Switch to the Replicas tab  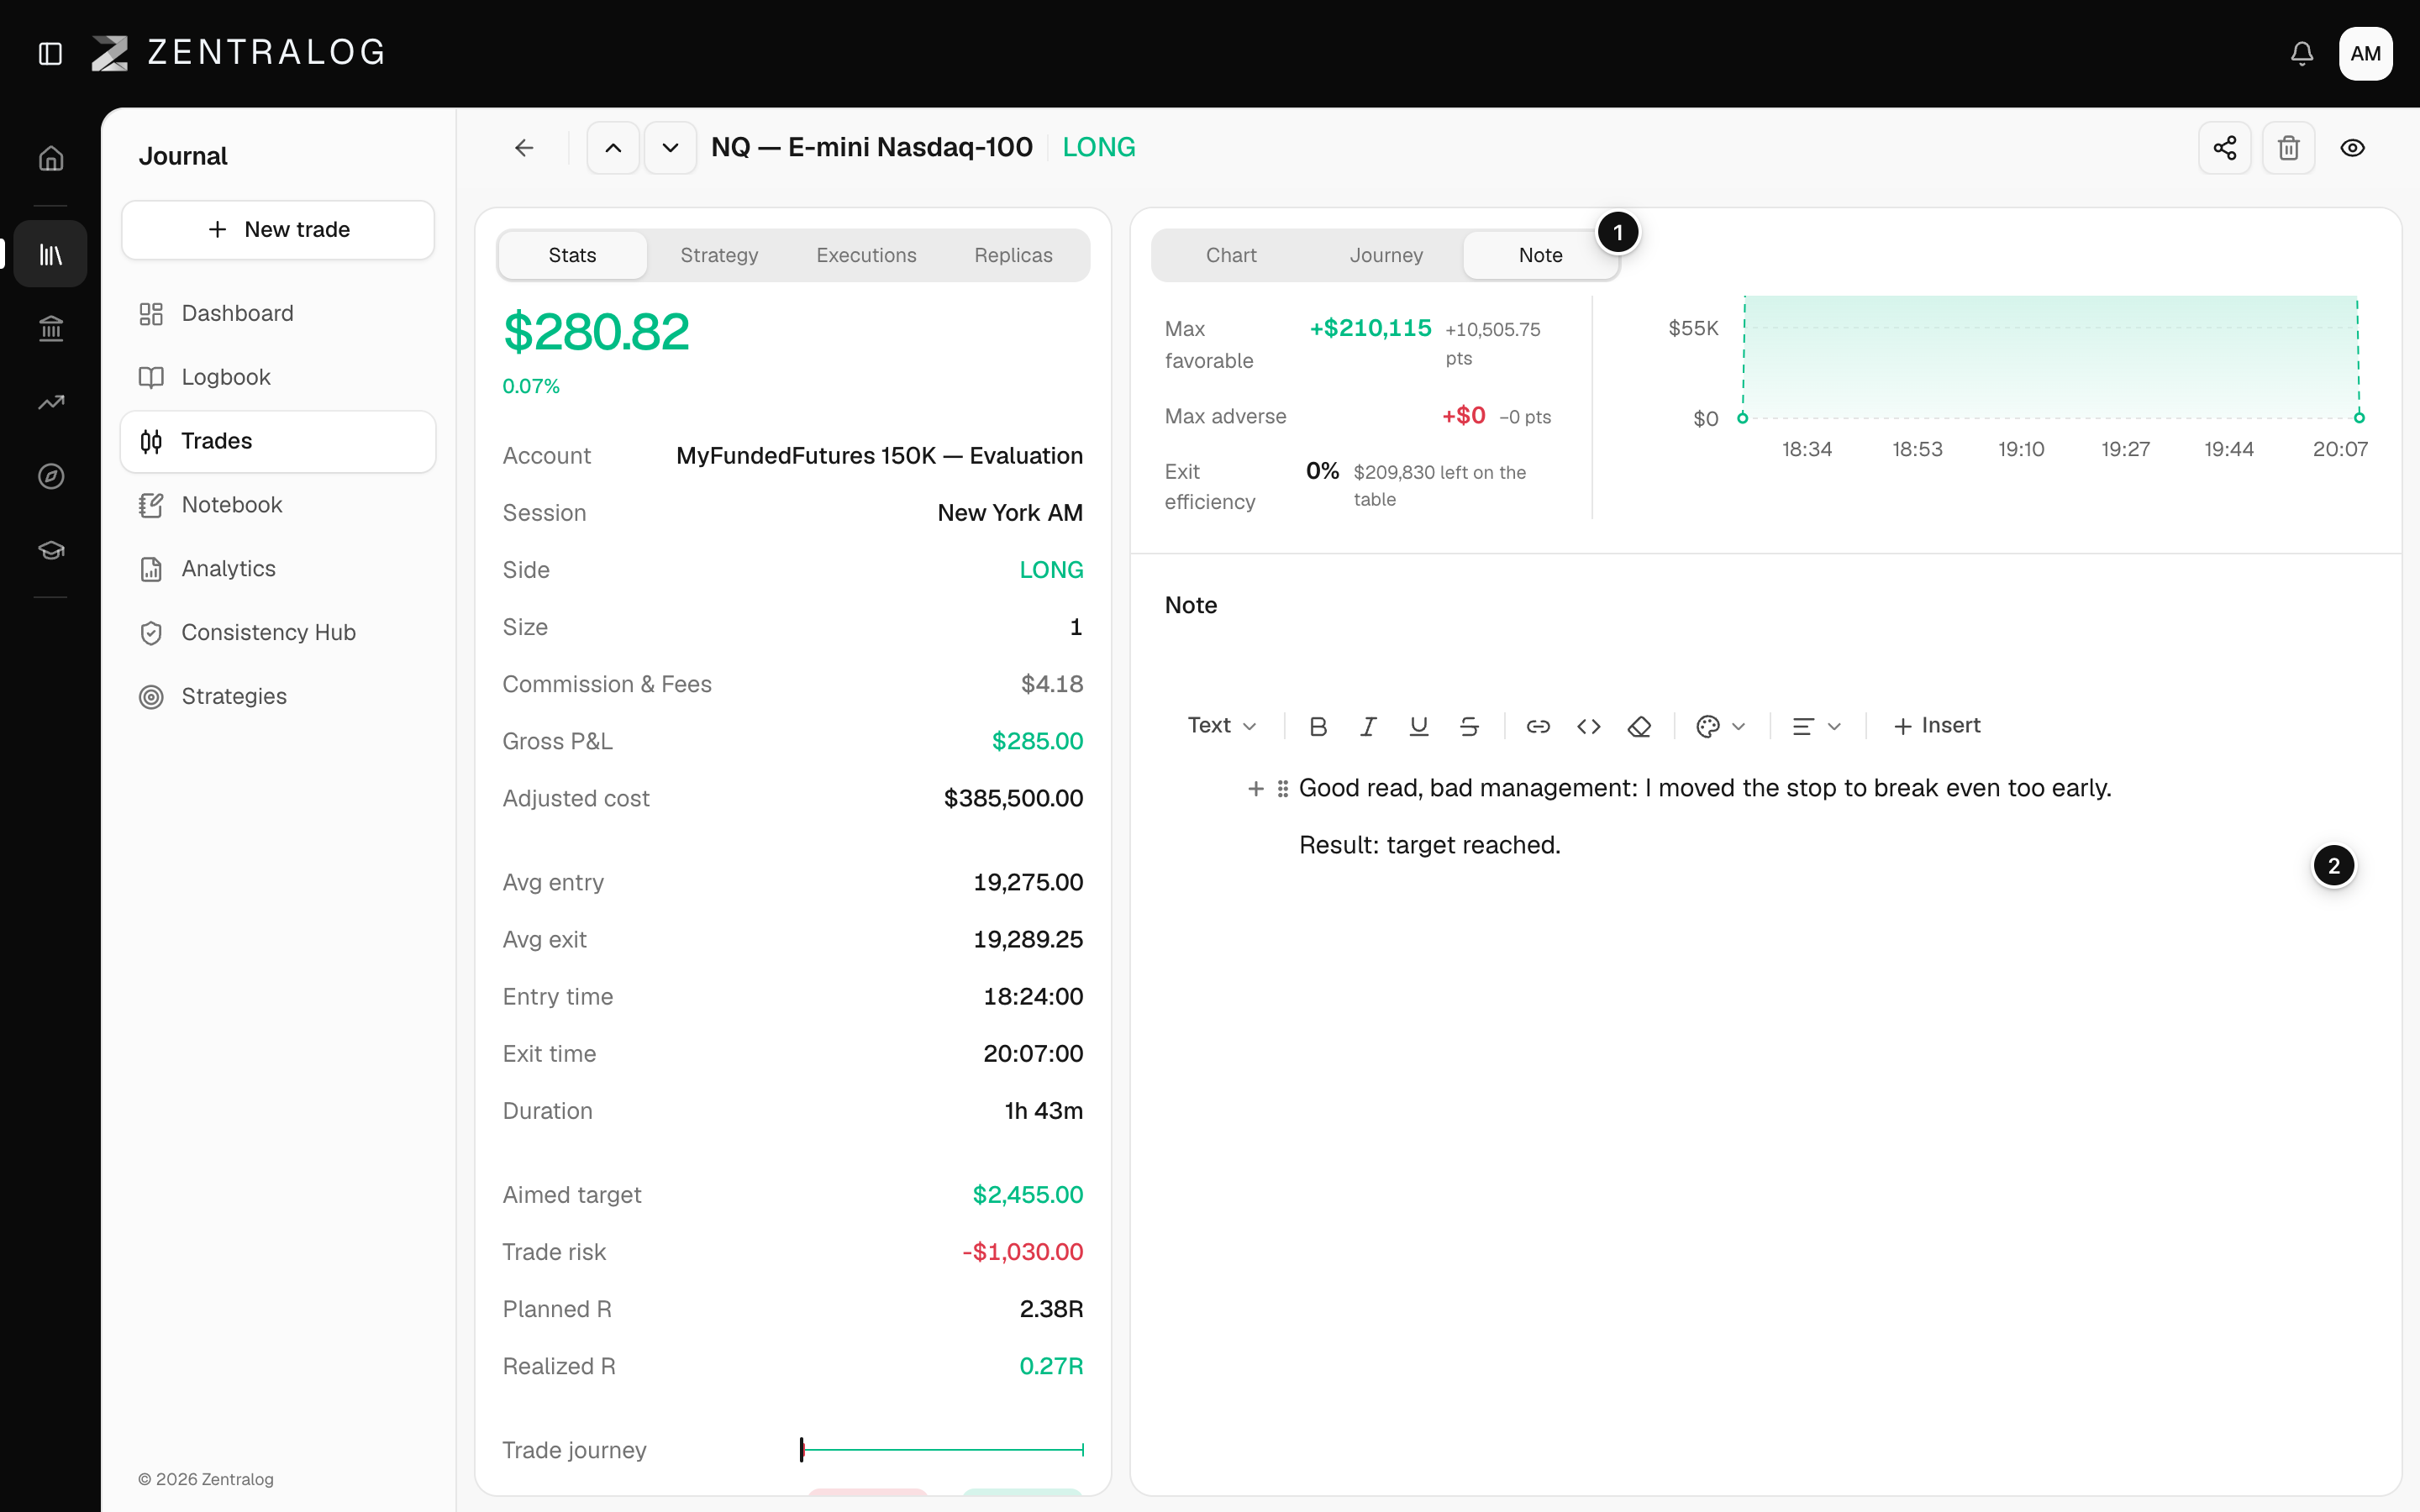[1013, 255]
